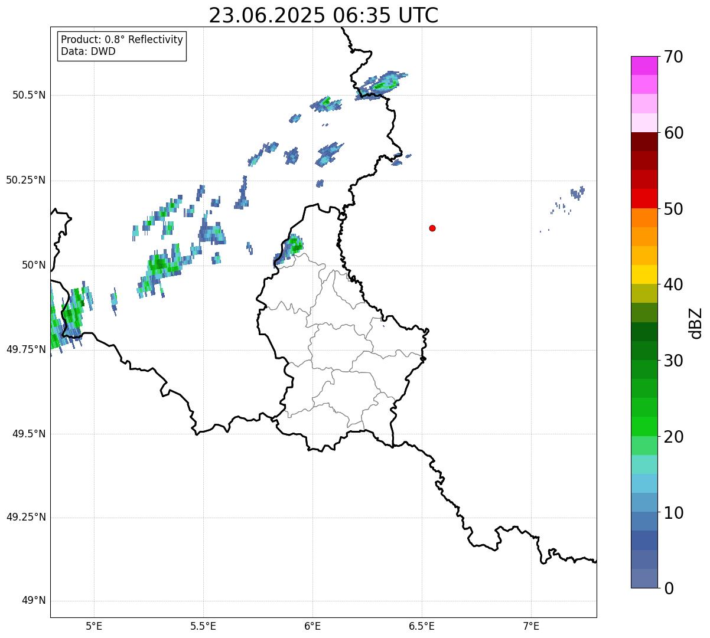Click the colorbar tick label 30
This screenshot has width=710, height=638.
point(673,361)
